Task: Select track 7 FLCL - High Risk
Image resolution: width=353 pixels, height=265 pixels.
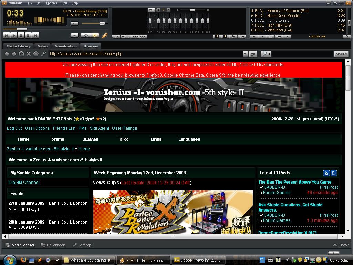Action: (298, 25)
